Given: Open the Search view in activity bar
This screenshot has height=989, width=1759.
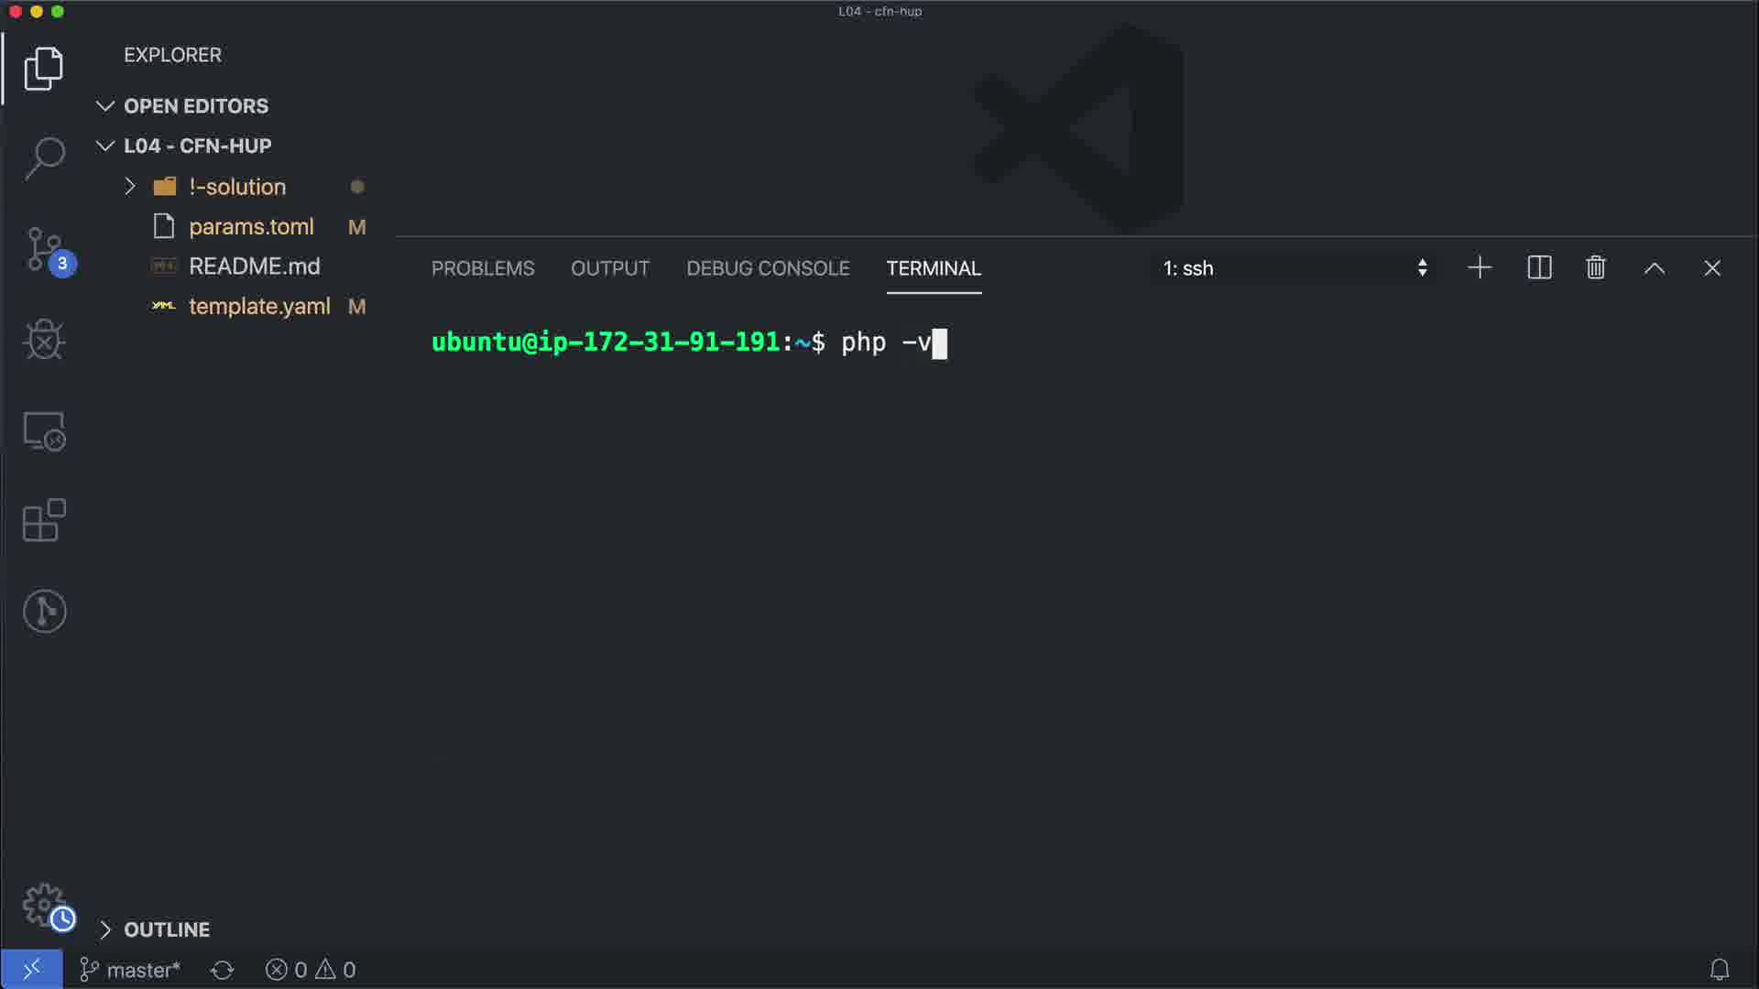Looking at the screenshot, I should pyautogui.click(x=44, y=158).
